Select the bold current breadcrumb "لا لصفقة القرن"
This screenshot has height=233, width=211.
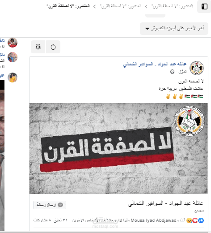click(68, 6)
